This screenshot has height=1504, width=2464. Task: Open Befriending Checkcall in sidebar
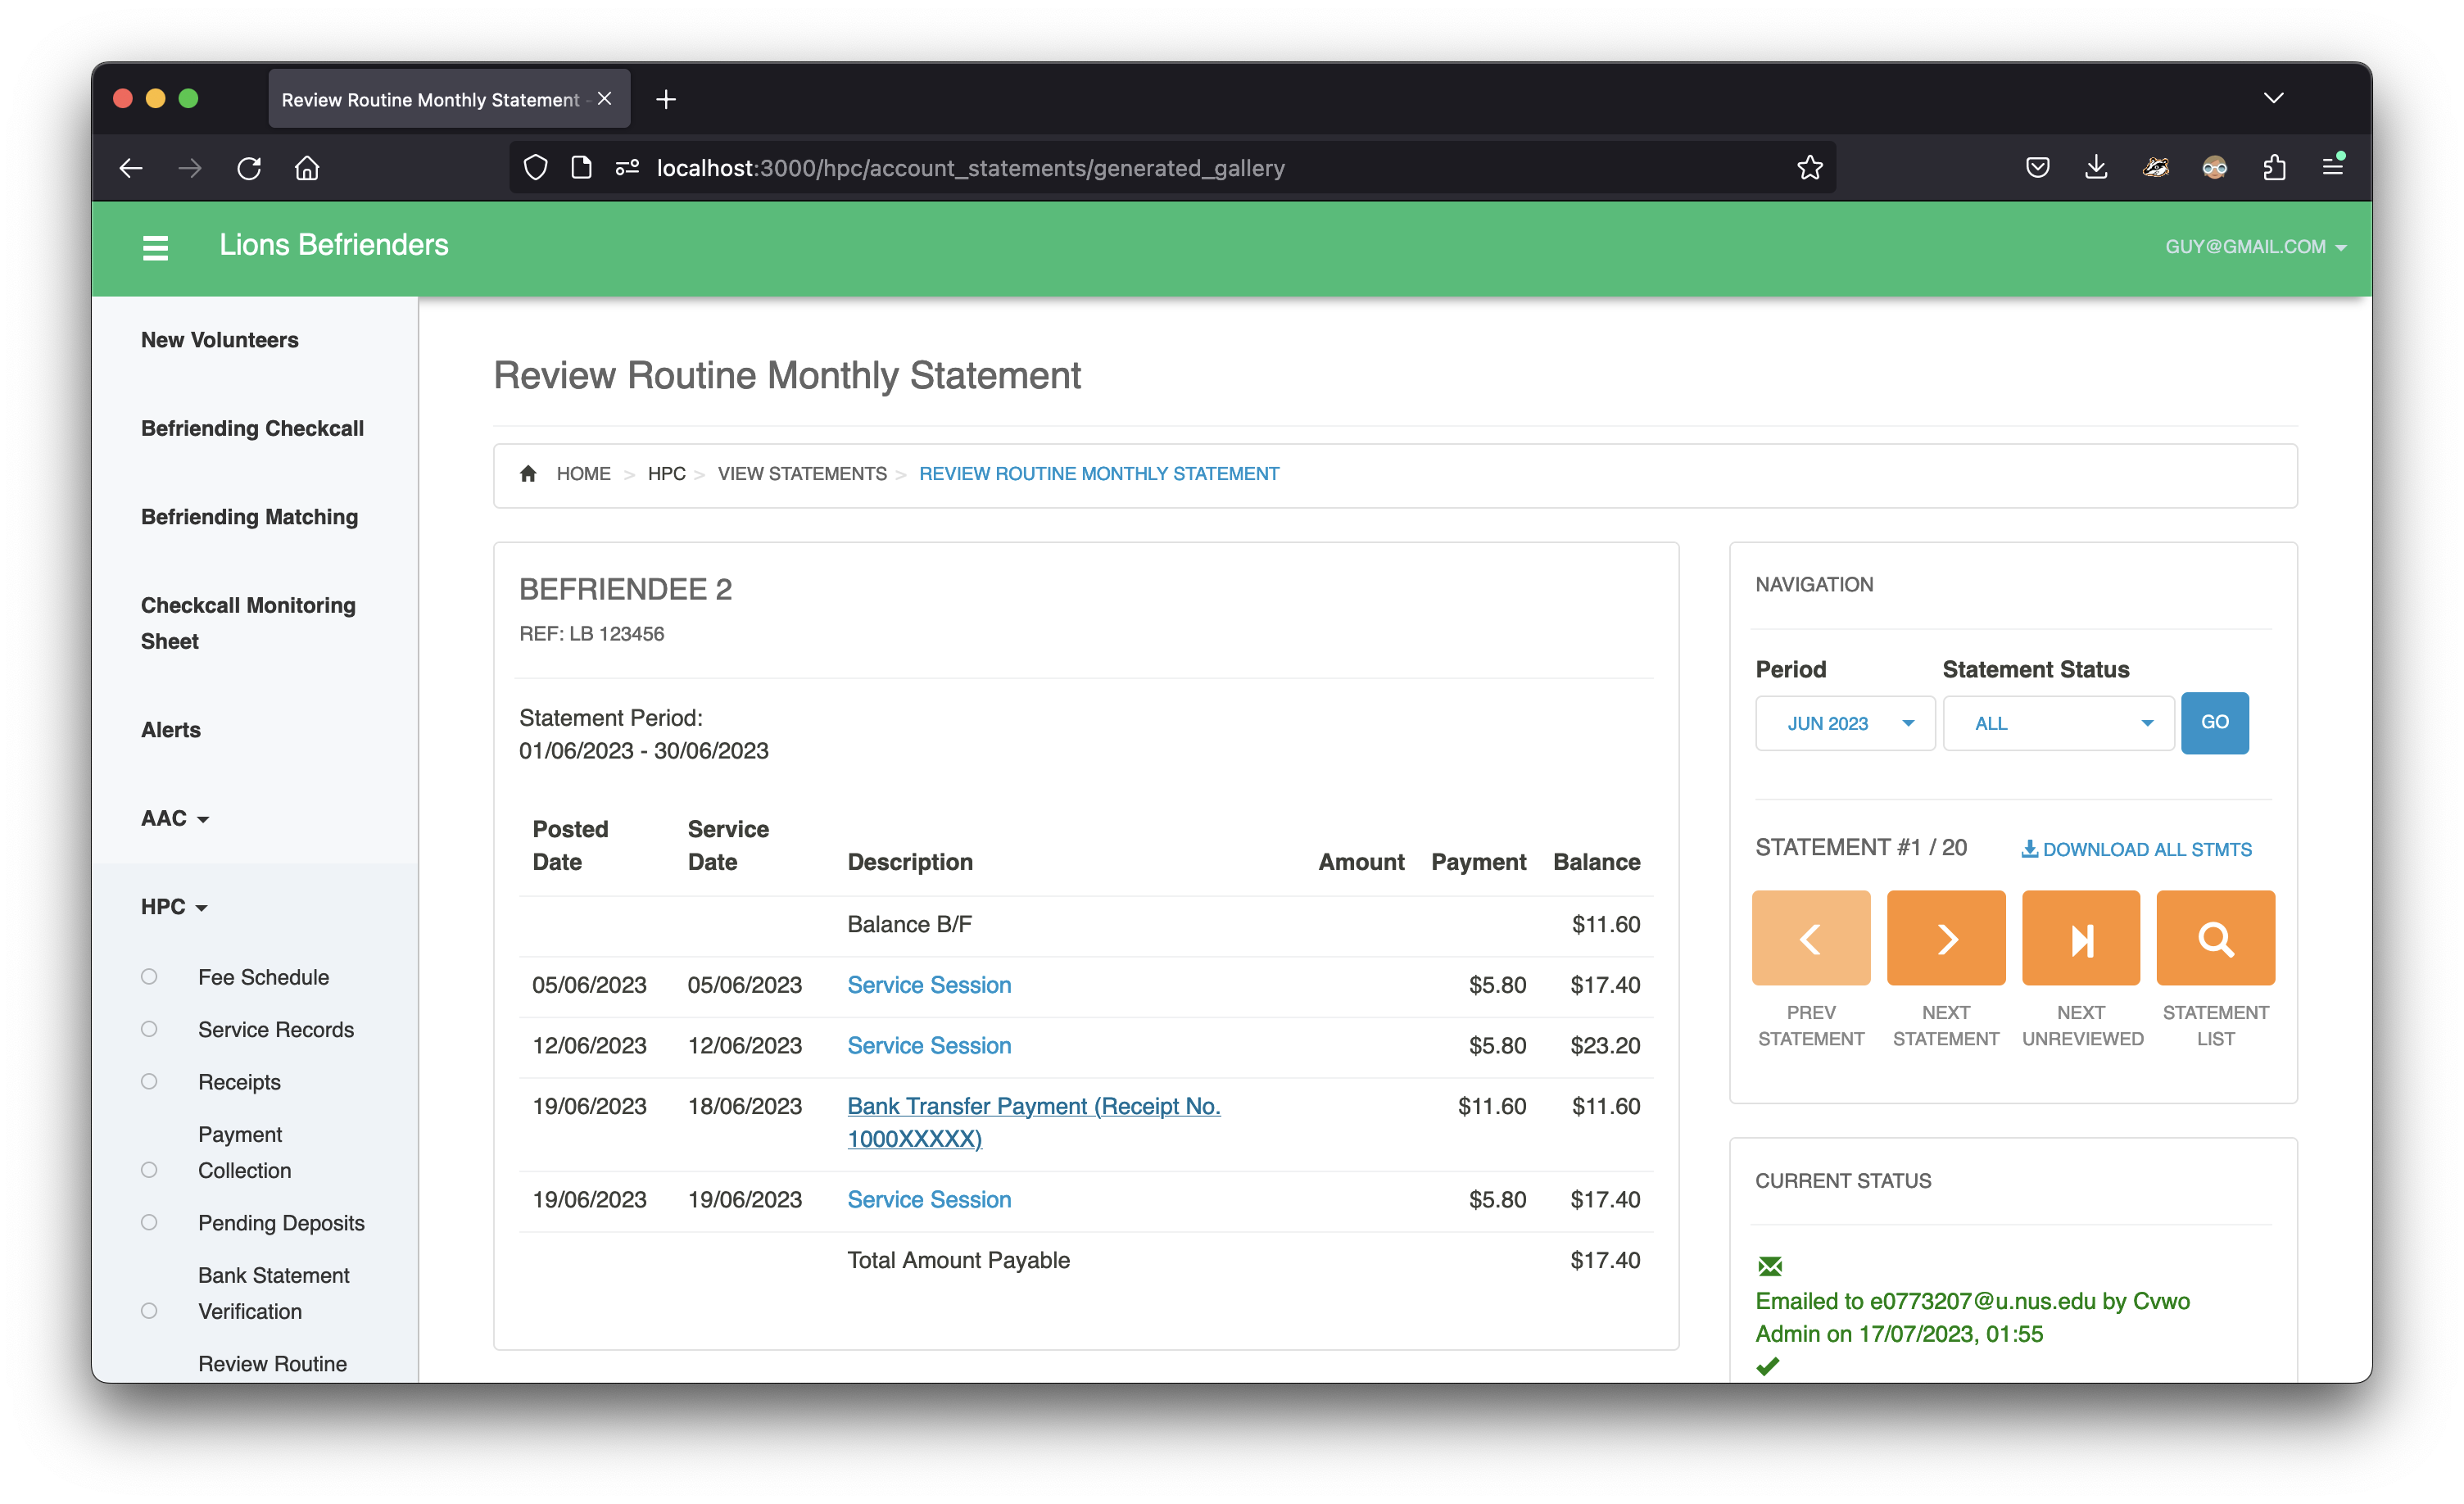[252, 428]
